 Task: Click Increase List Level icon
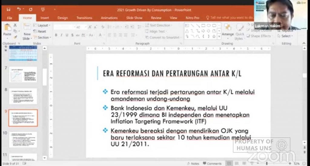click(x=132, y=27)
